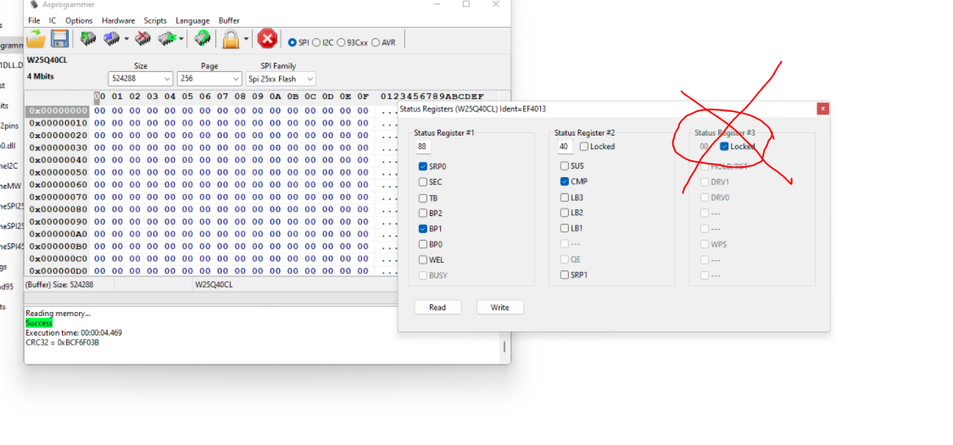Select the I2C radio button
This screenshot has height=445, width=953.
tap(316, 42)
